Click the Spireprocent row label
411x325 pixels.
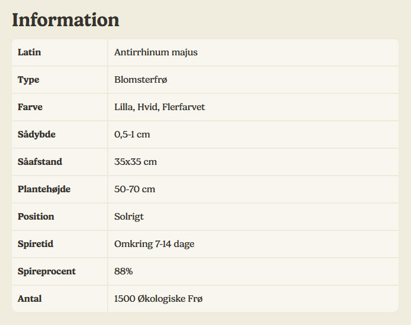[x=46, y=271]
